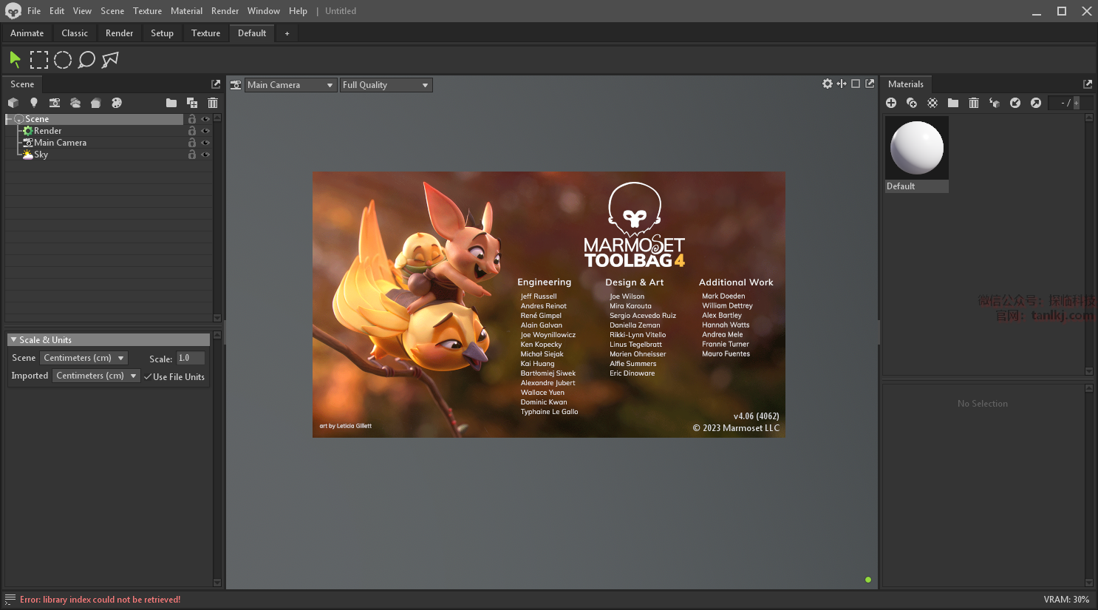Switch to the Animate workspace tab

(x=27, y=33)
